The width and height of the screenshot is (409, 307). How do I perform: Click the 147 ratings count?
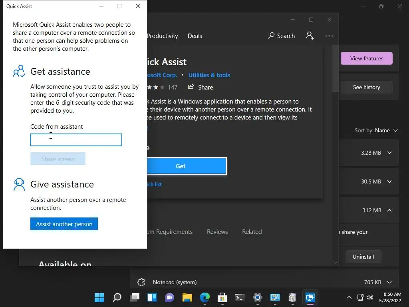click(173, 88)
